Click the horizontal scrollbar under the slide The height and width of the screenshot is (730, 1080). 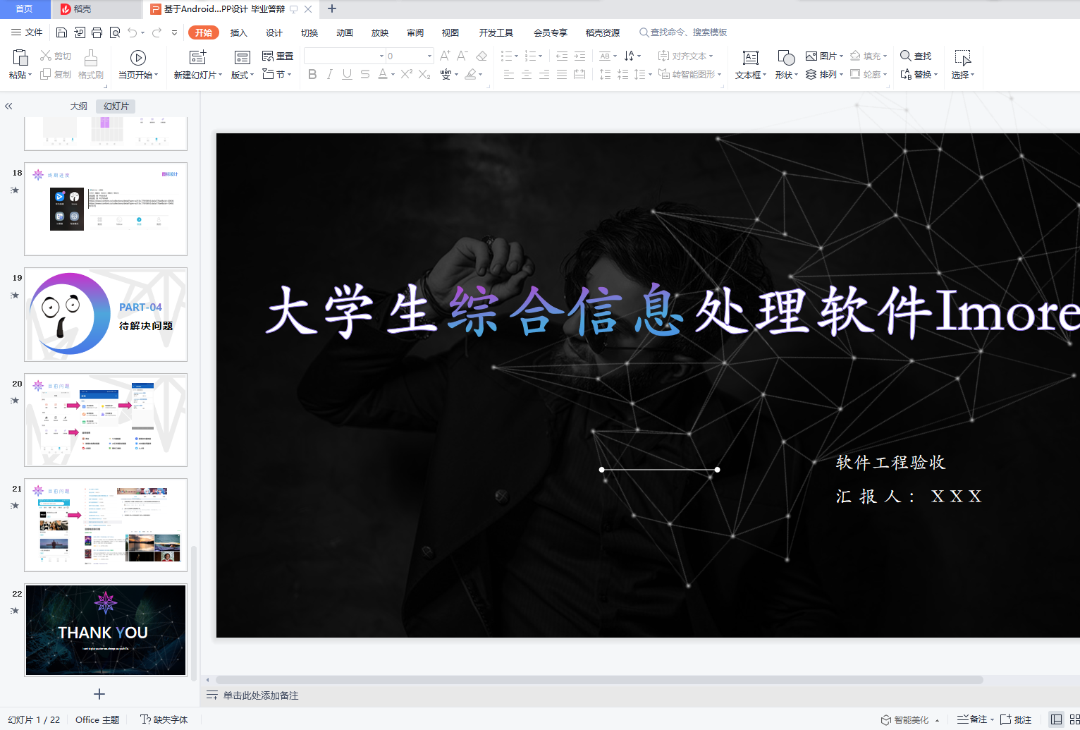(599, 680)
